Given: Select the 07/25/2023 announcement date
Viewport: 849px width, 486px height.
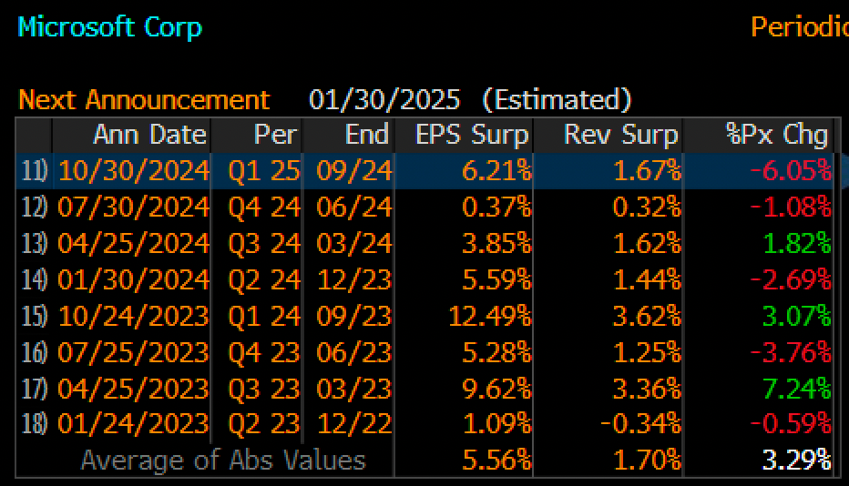Looking at the screenshot, I should (x=134, y=352).
